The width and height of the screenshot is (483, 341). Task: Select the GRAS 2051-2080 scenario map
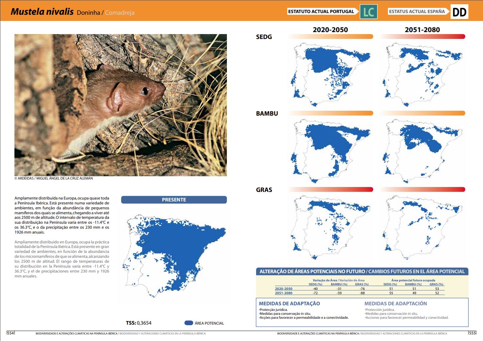[x=422, y=227]
